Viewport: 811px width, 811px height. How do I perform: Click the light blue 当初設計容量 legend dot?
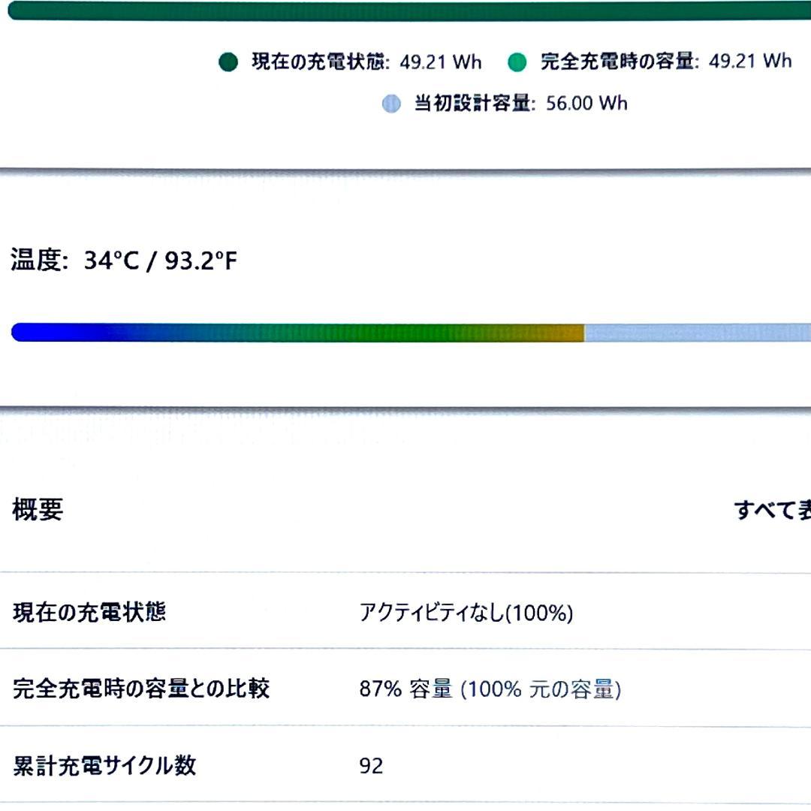pyautogui.click(x=391, y=104)
